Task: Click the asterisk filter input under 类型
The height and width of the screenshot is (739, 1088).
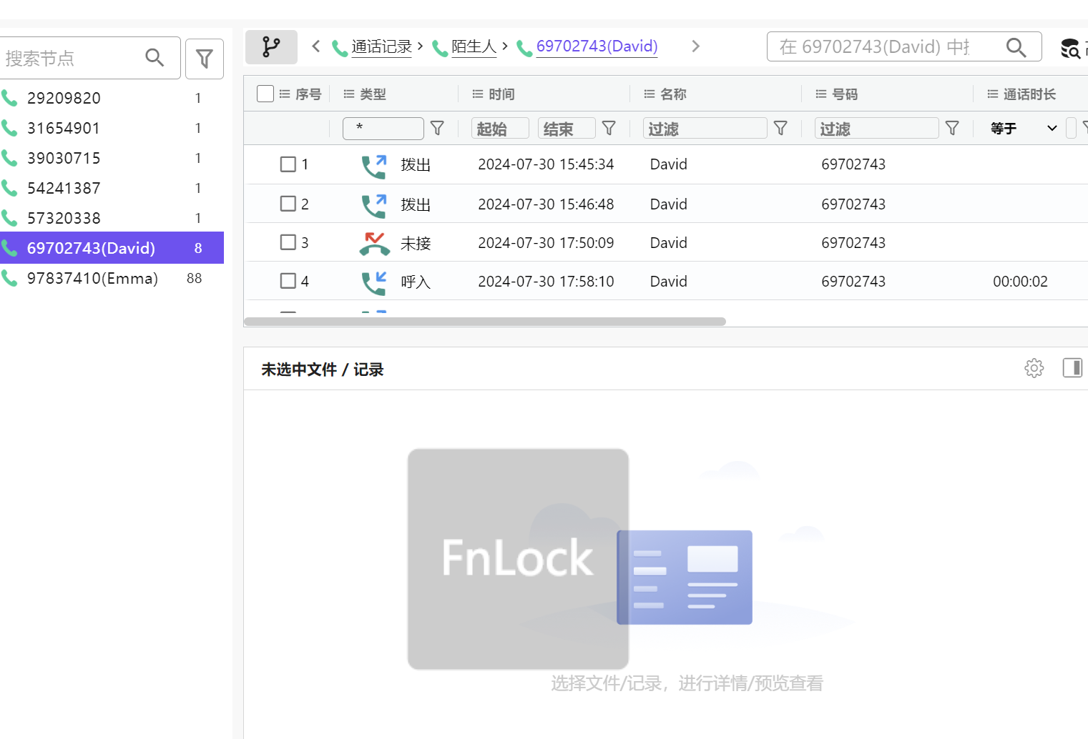Action: click(x=383, y=128)
